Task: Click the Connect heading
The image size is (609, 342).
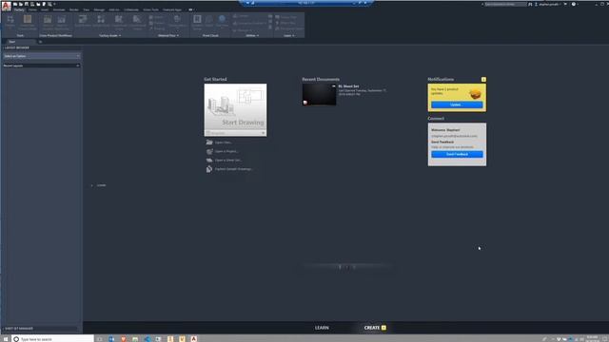Action: pyautogui.click(x=436, y=118)
